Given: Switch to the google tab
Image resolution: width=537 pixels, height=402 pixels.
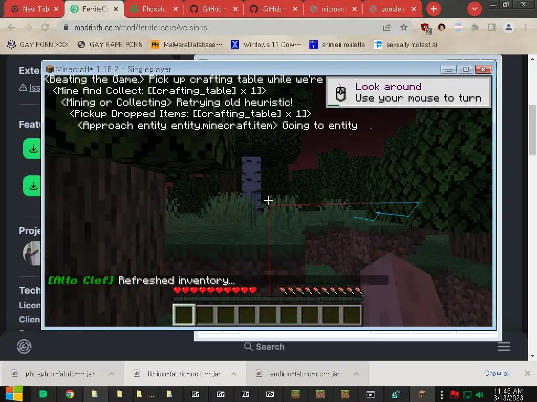Looking at the screenshot, I should click(393, 9).
